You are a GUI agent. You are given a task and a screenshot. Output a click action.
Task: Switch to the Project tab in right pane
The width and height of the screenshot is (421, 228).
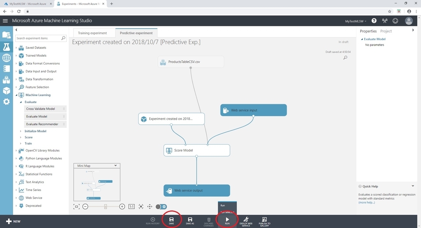(386, 31)
